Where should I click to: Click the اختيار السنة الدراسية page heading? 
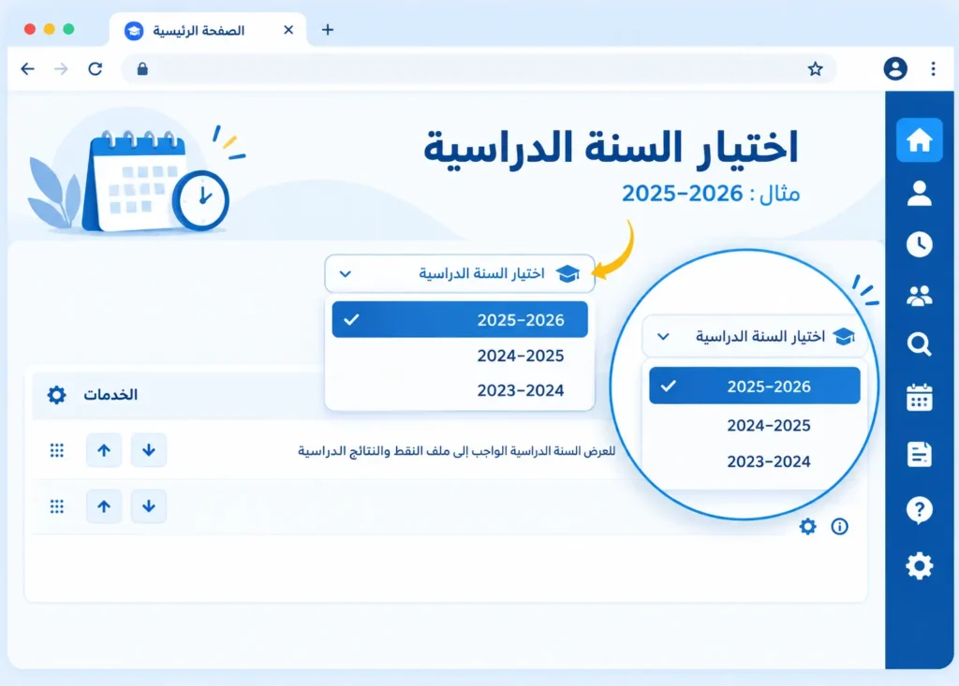611,147
